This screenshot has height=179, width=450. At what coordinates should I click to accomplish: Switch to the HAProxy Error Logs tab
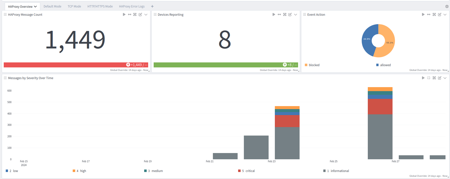coord(132,6)
